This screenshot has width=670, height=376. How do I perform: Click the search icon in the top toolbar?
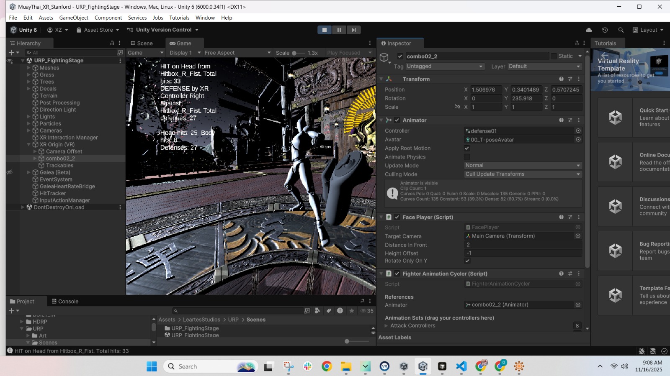click(x=621, y=30)
